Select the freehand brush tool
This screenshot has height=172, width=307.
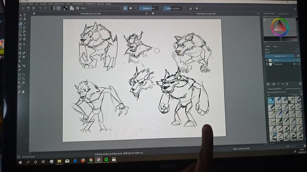(x=21, y=23)
